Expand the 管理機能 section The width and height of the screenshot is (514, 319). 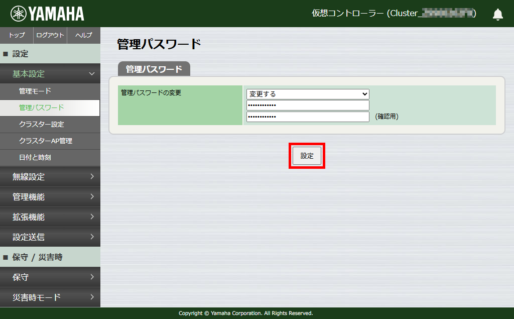[x=50, y=197]
